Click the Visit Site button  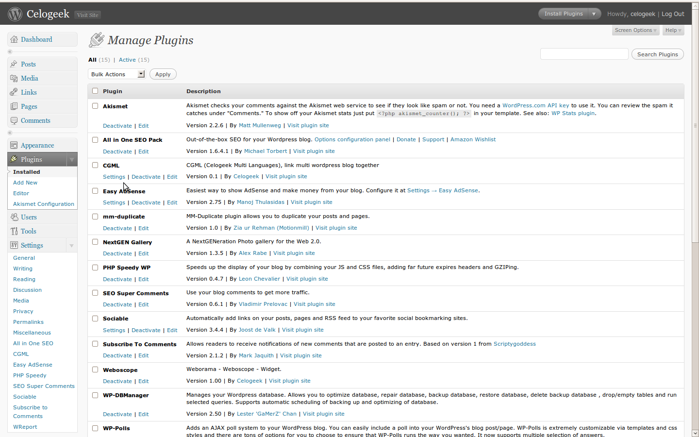pyautogui.click(x=88, y=15)
